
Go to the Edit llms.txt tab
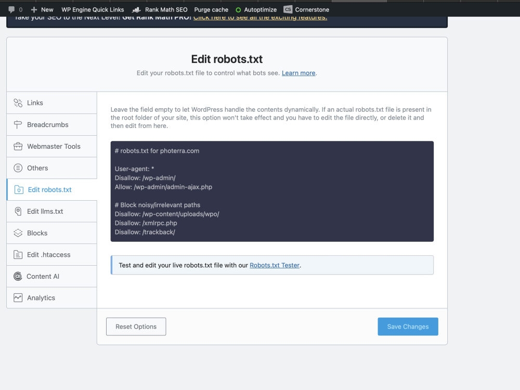tap(51, 211)
